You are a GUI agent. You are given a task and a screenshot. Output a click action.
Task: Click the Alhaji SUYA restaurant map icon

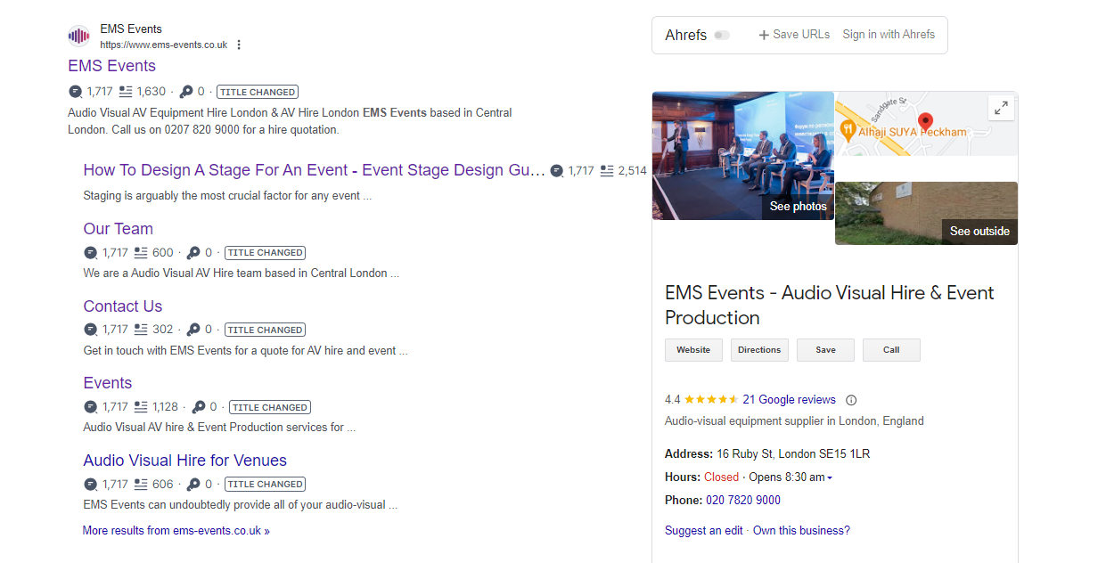tap(848, 131)
